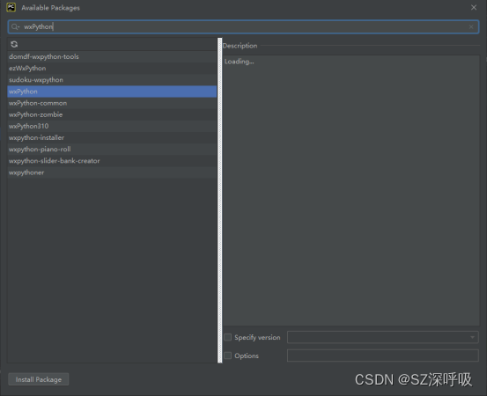Click the Options text input field
The height and width of the screenshot is (396, 487).
[x=382, y=356]
